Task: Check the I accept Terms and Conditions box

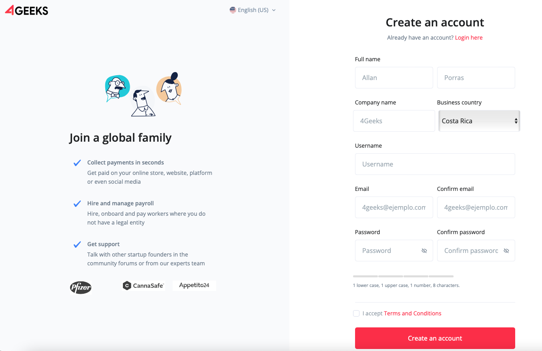Action: coord(356,313)
